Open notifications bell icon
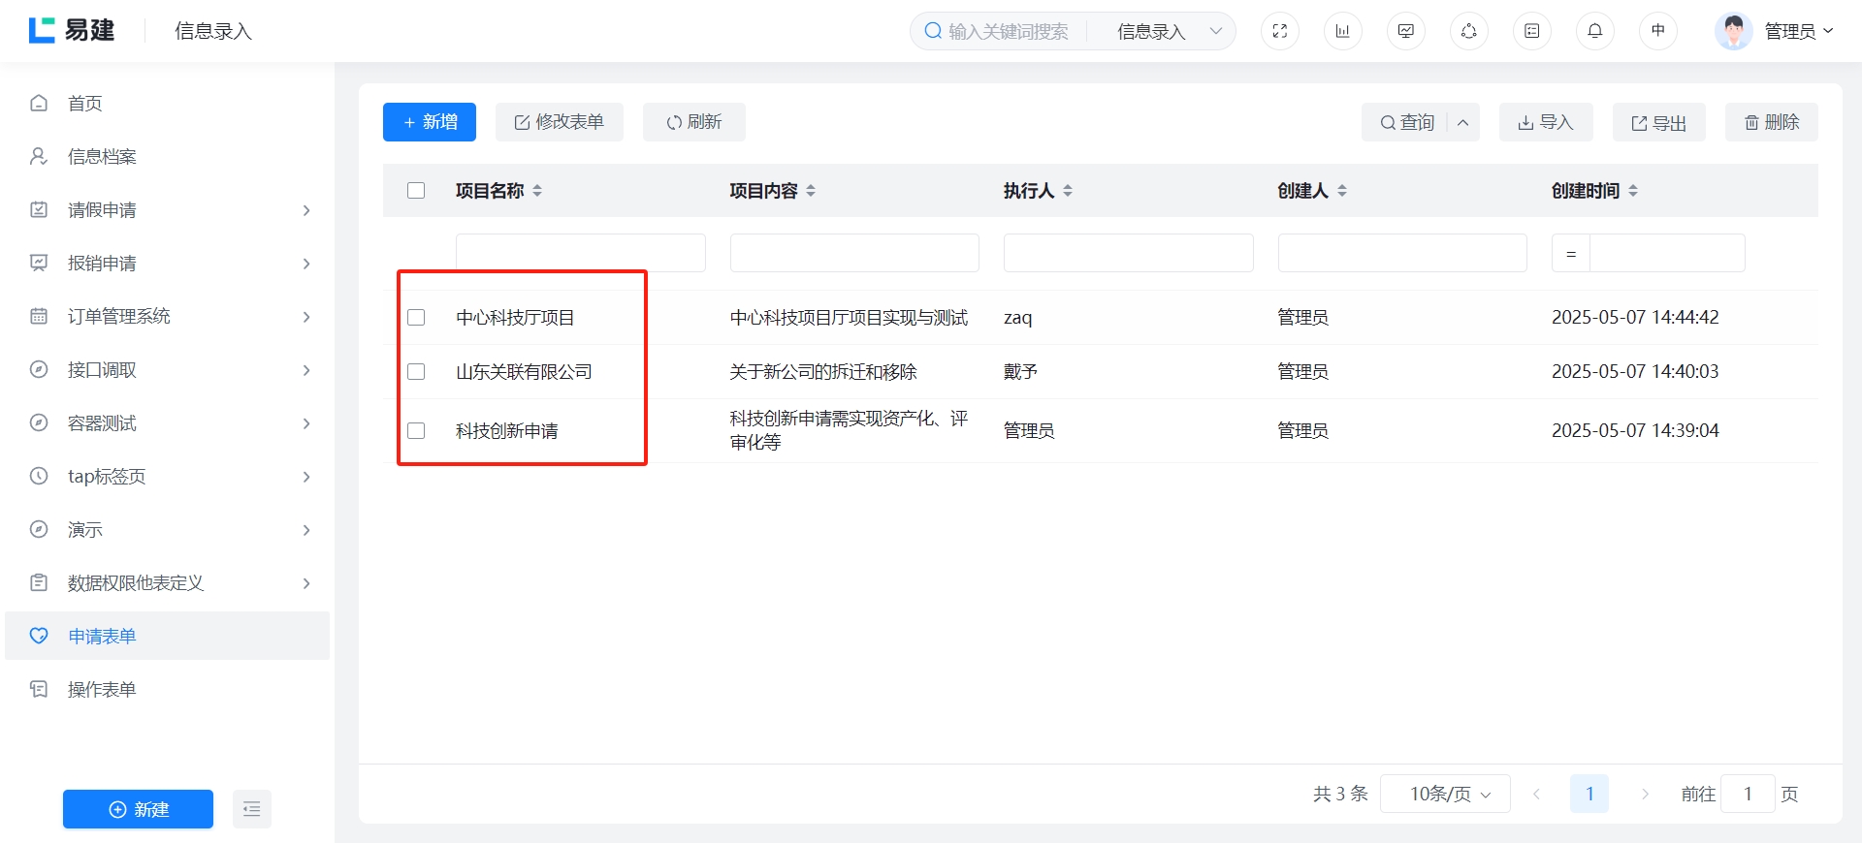 [x=1595, y=31]
